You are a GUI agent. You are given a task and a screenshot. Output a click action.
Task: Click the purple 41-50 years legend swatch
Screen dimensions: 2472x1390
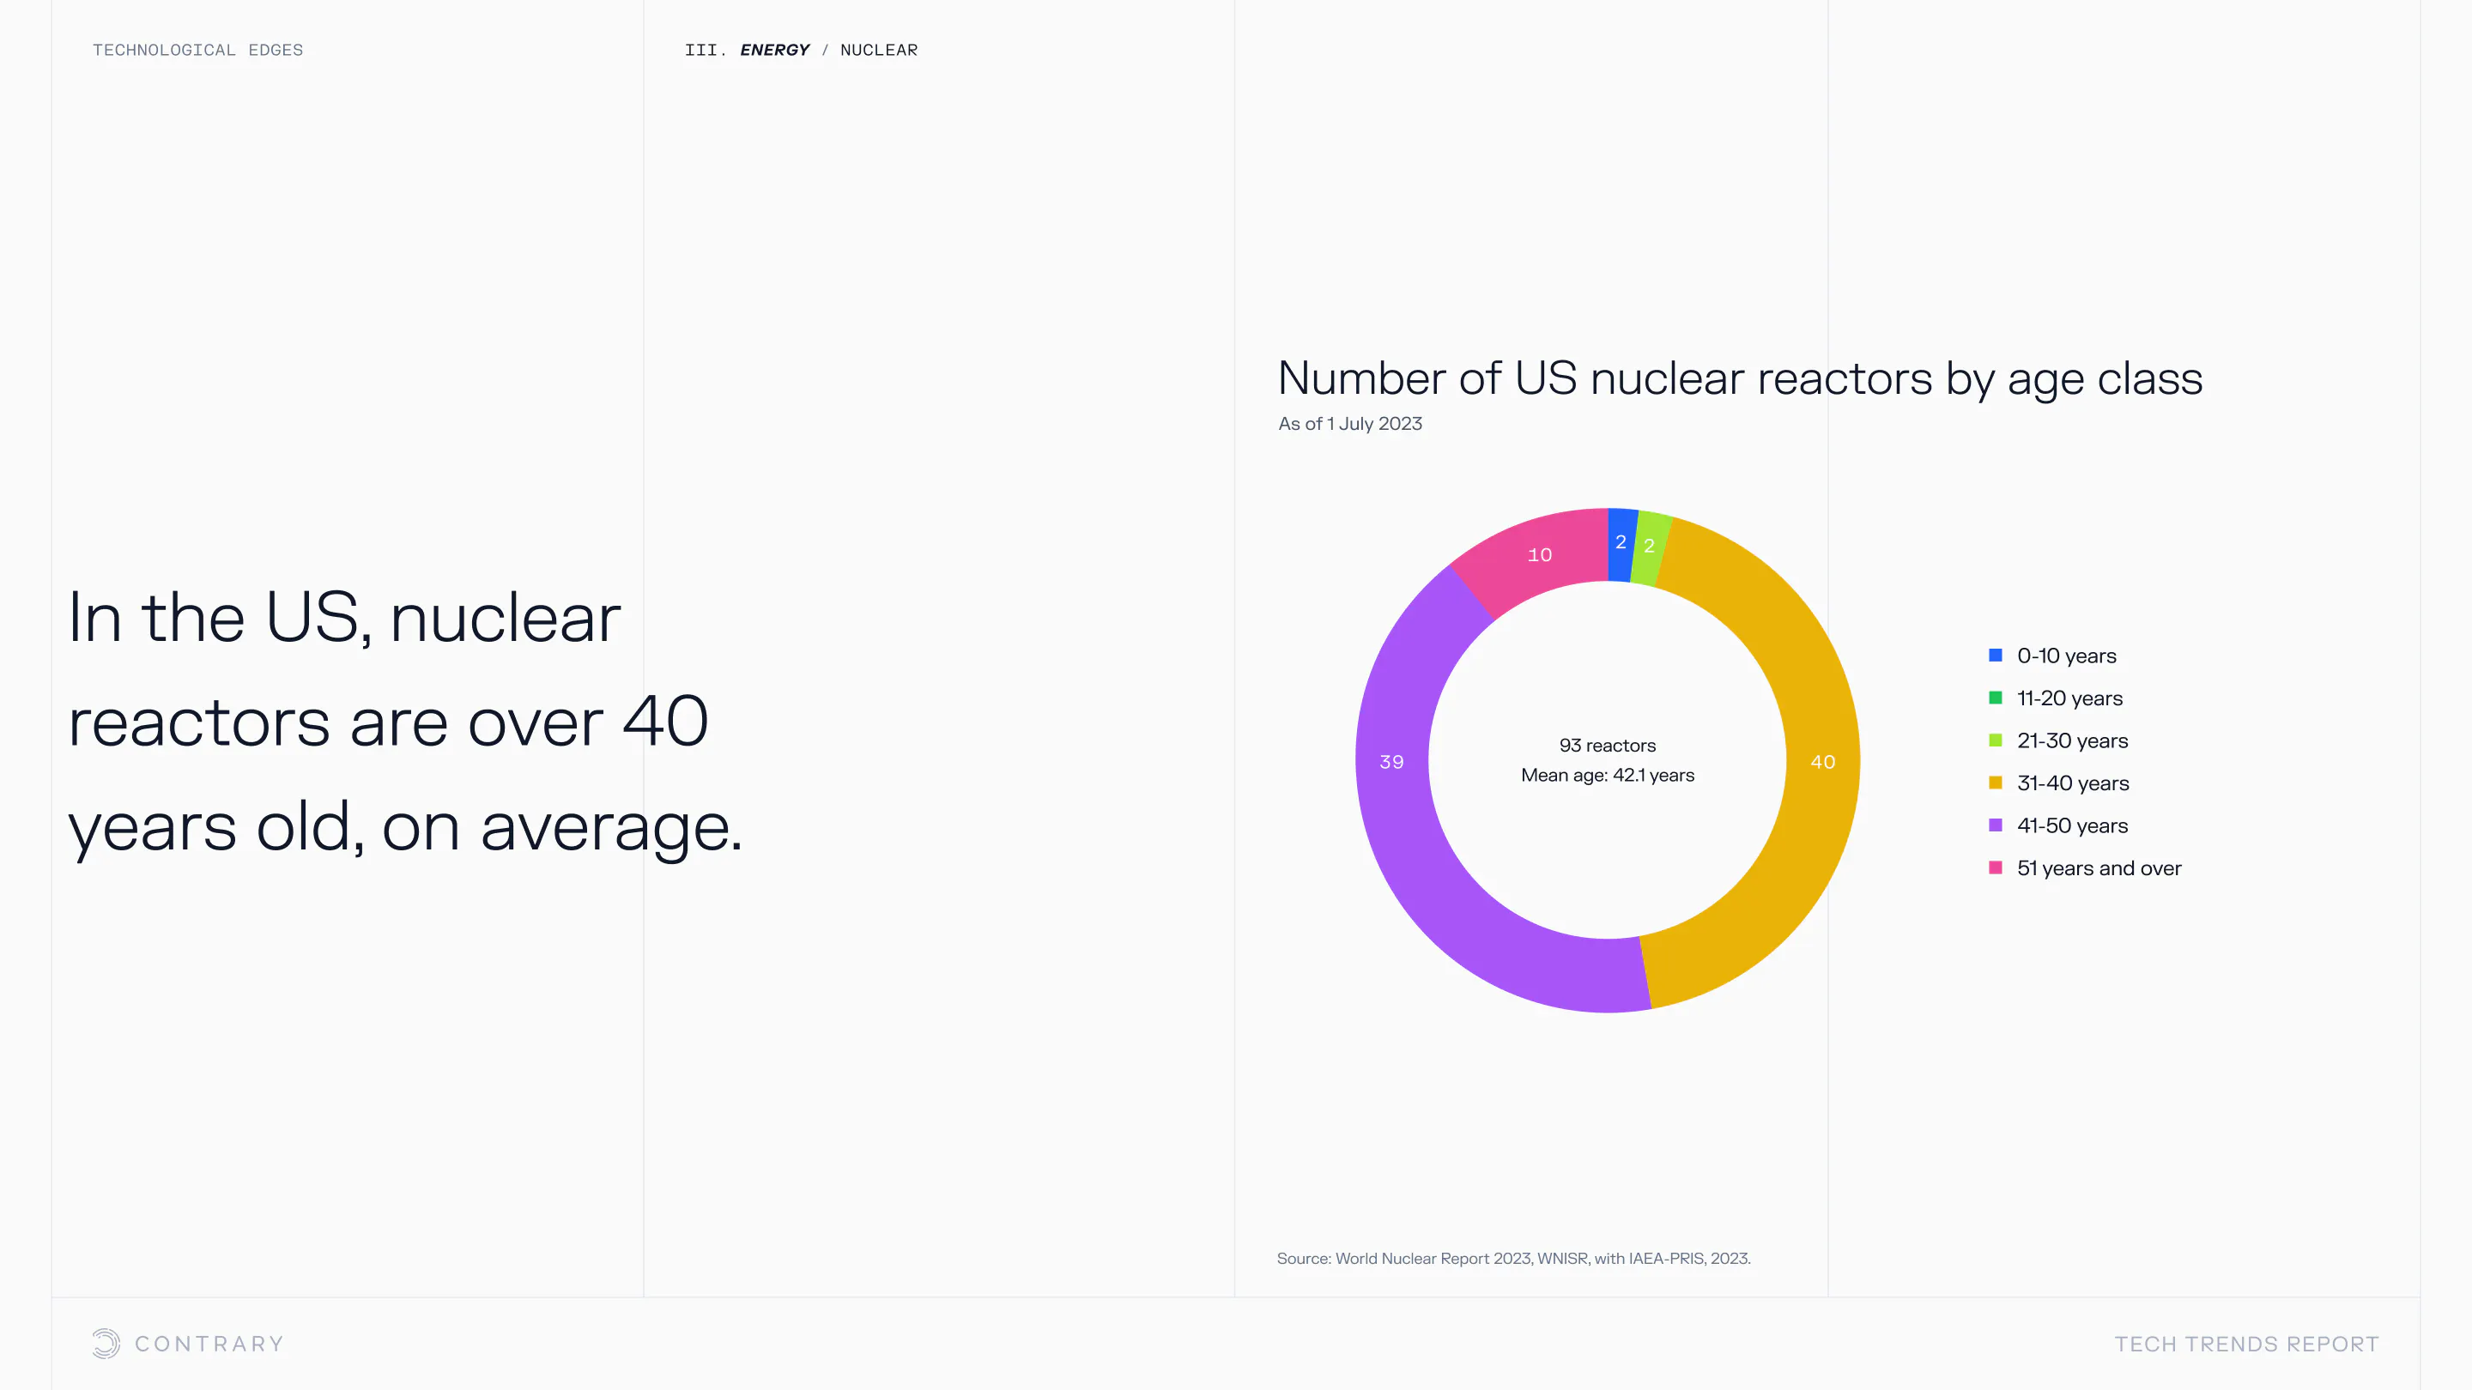[x=1995, y=825]
